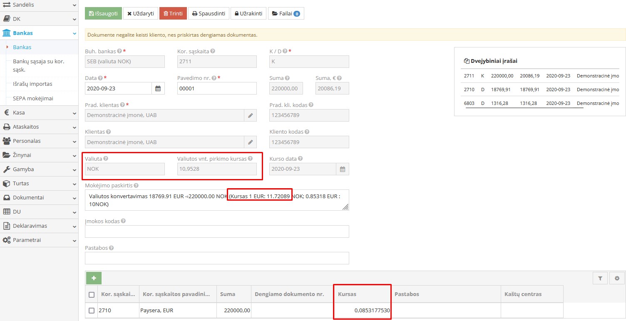Image resolution: width=626 pixels, height=321 pixels.
Task: Click pencil icon next to Klientas field
Action: [x=250, y=142]
